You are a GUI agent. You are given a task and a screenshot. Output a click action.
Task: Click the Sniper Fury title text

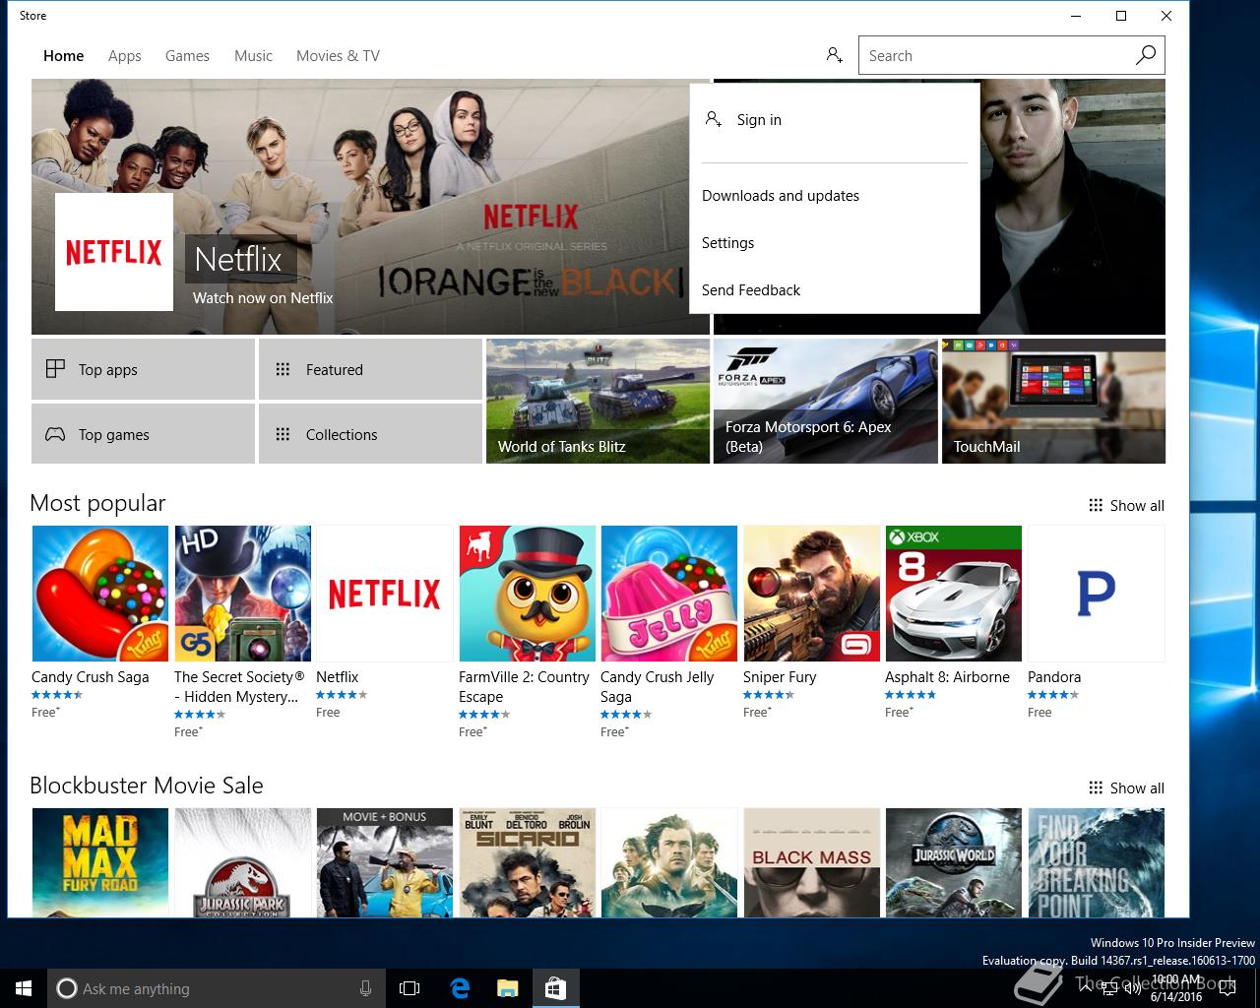click(780, 676)
